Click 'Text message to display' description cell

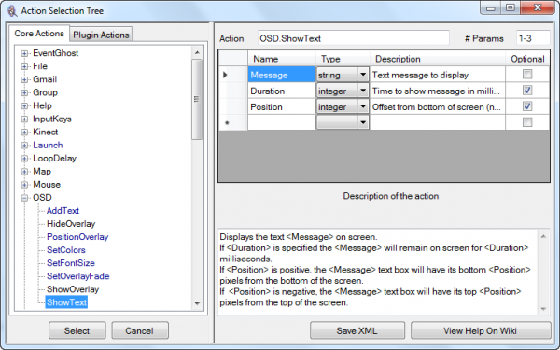coord(438,75)
